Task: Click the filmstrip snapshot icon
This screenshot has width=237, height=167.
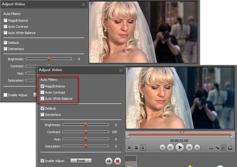Action: coord(136,148)
